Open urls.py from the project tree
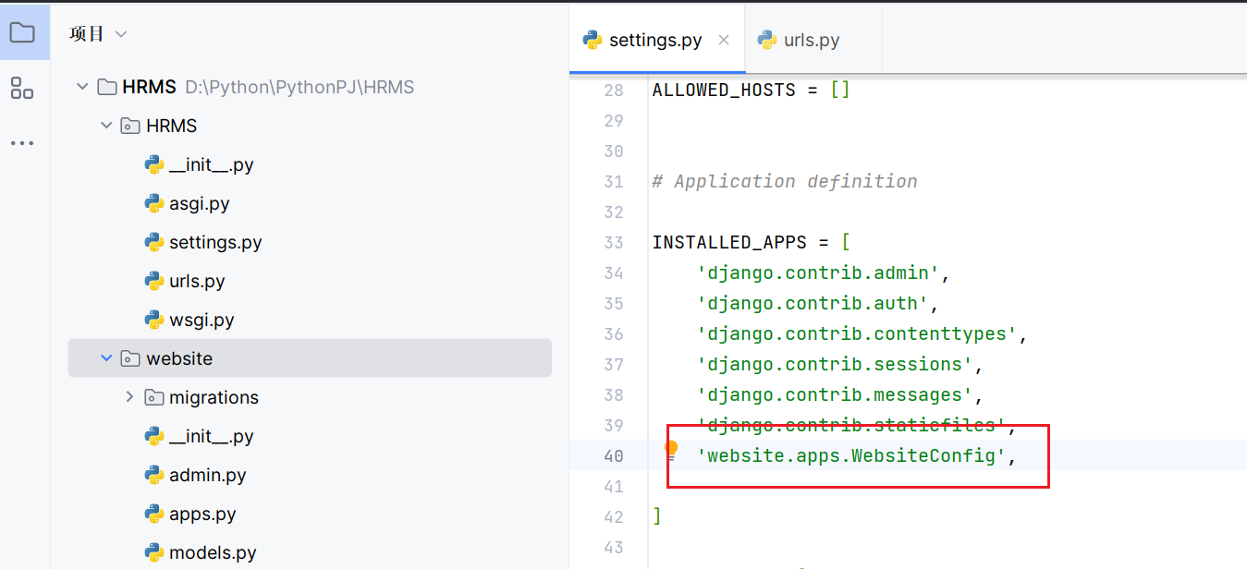Screen dimensions: 1247x569 tap(197, 281)
